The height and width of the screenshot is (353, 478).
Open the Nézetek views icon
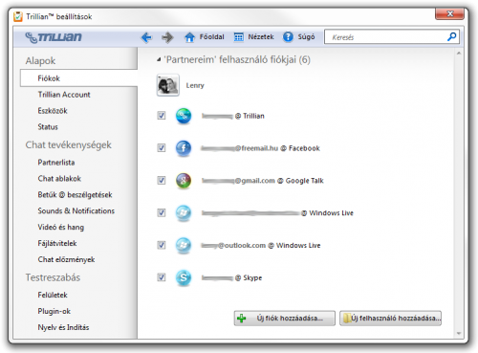click(238, 37)
